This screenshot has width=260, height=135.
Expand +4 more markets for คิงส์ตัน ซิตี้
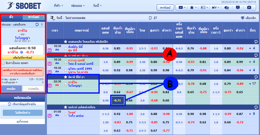click(x=252, y=48)
